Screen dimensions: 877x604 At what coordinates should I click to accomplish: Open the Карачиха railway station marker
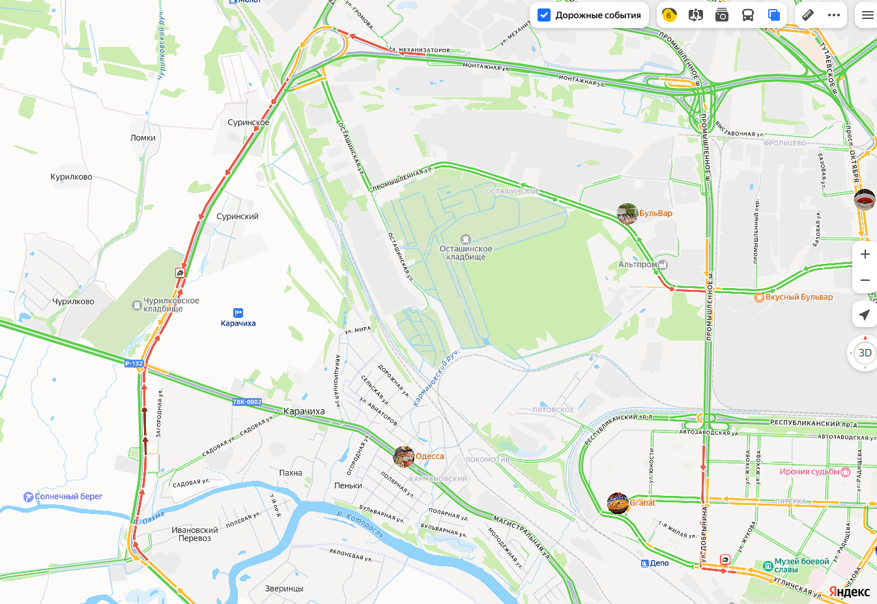(238, 313)
